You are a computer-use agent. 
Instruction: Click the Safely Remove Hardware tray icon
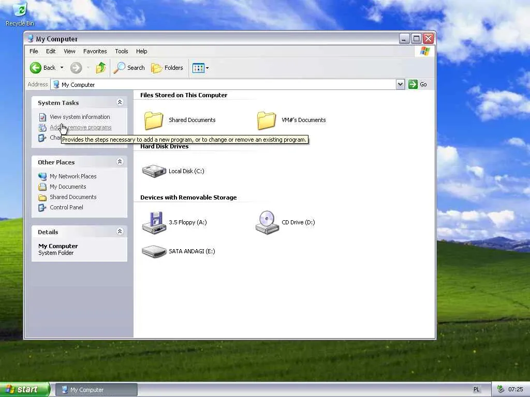point(500,390)
